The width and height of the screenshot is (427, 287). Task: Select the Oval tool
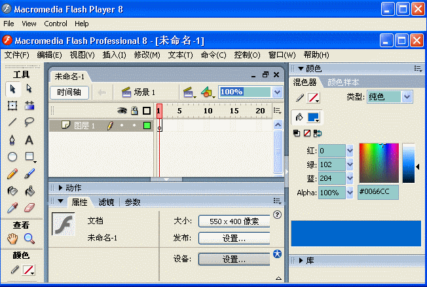(12, 157)
